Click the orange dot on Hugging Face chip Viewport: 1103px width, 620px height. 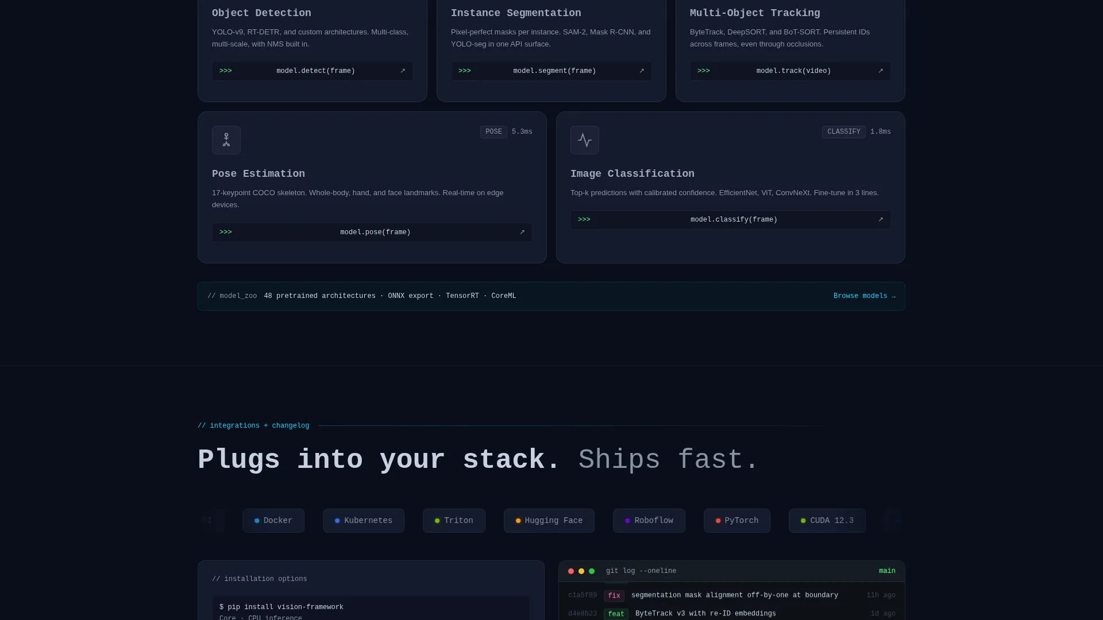pos(518,521)
